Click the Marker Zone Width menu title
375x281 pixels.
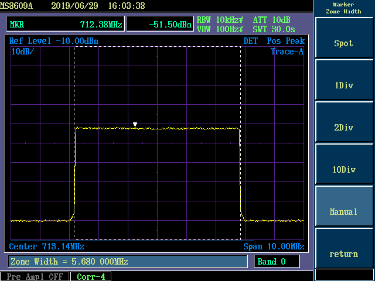point(343,8)
